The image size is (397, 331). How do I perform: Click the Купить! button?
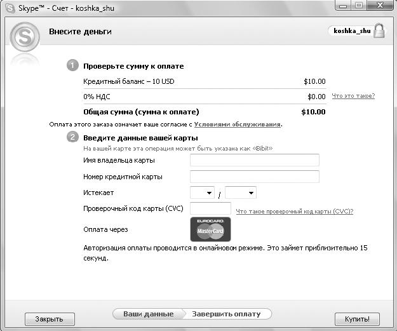[357, 319]
